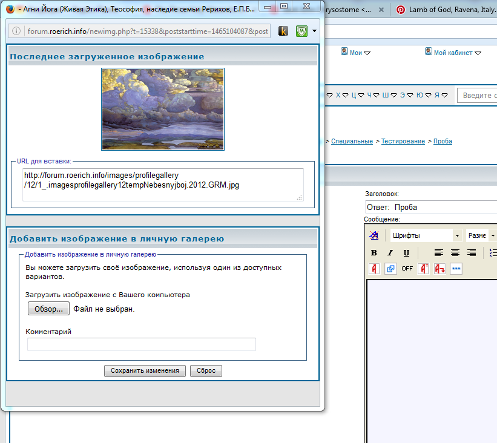Center-align the message text

click(x=455, y=253)
